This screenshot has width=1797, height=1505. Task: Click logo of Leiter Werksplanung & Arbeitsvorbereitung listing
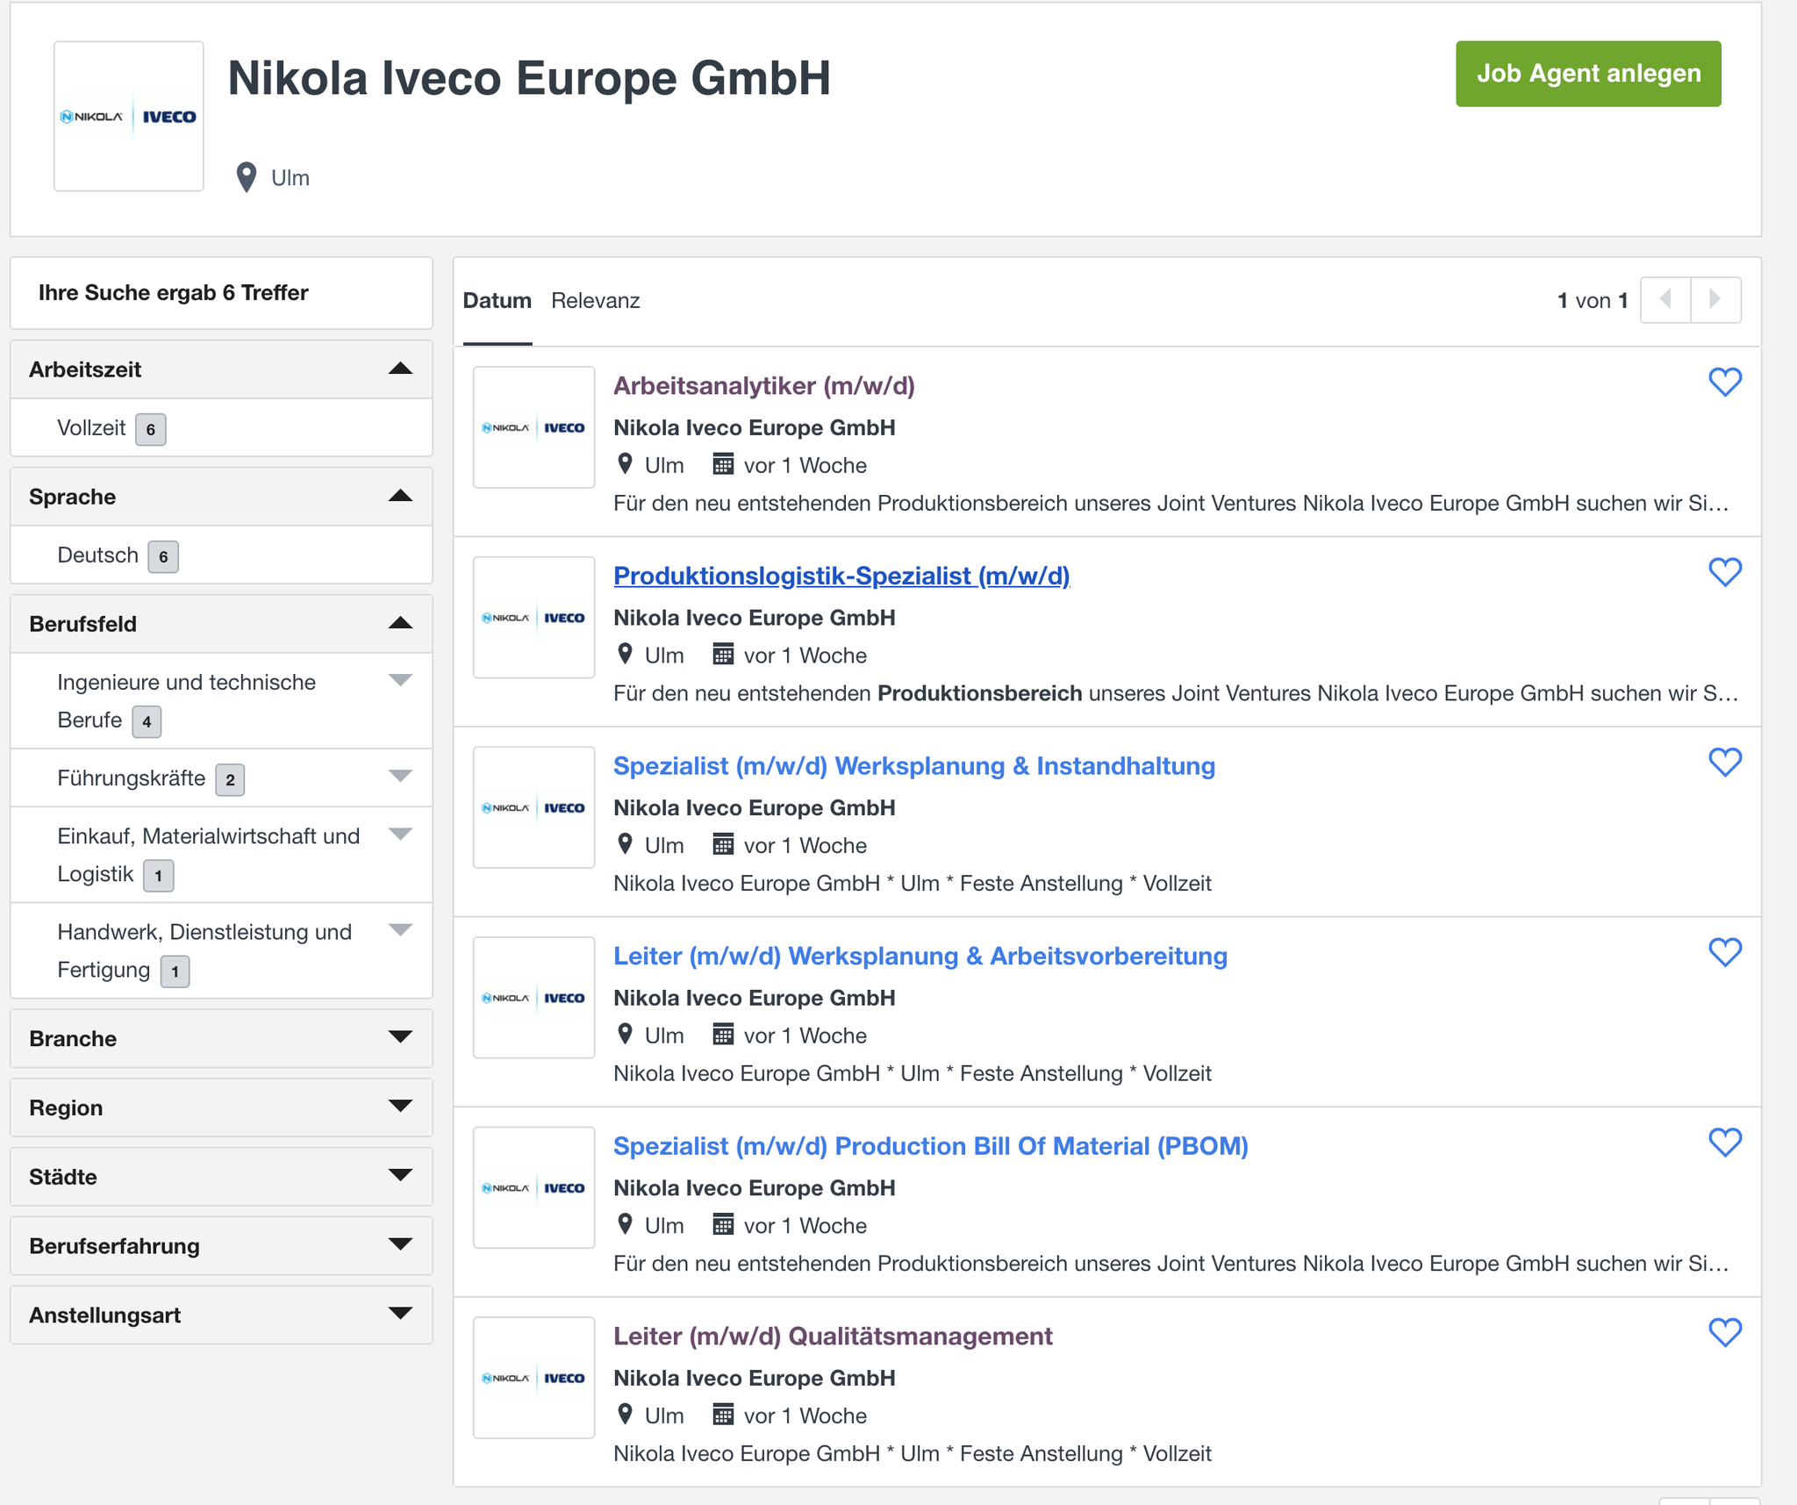pyautogui.click(x=533, y=998)
